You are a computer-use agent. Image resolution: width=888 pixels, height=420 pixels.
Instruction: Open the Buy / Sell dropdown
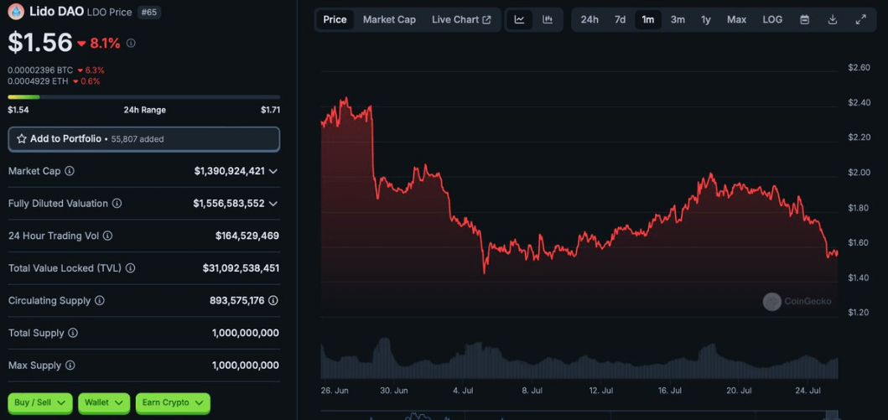(40, 402)
